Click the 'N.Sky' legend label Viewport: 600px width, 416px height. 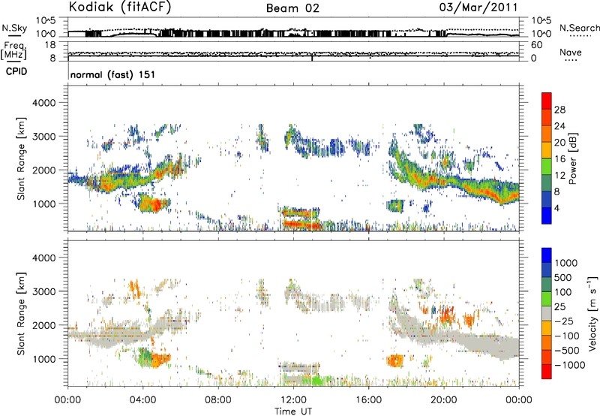click(14, 28)
